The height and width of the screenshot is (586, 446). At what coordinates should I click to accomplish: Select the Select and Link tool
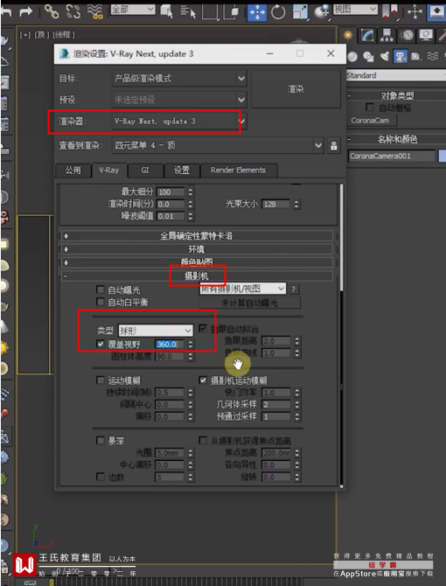pos(52,11)
